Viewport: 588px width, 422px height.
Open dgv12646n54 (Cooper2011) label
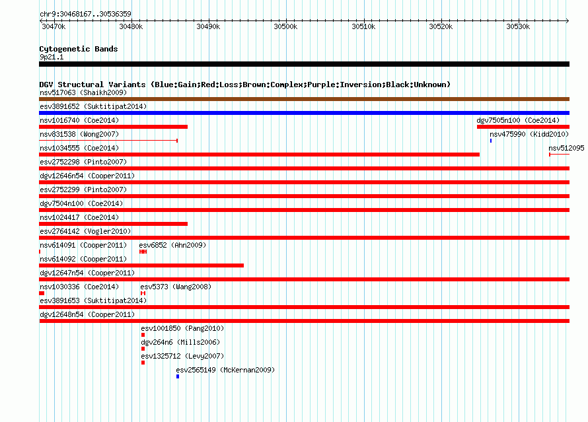tap(87, 176)
